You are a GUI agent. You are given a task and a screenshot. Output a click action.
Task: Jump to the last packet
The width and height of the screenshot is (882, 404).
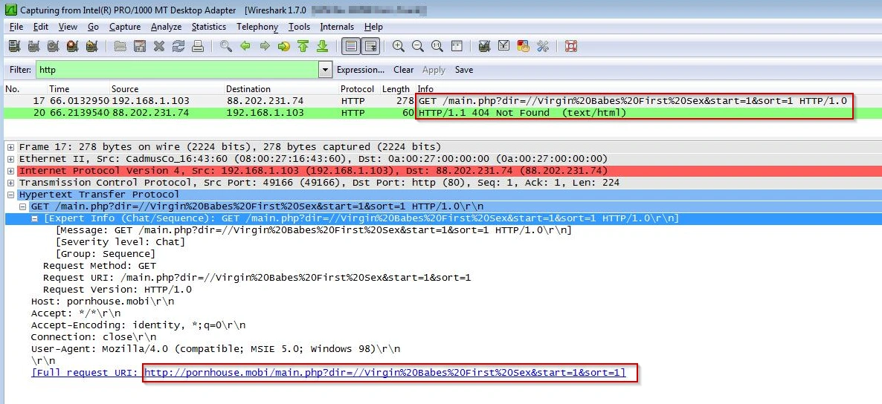click(322, 46)
